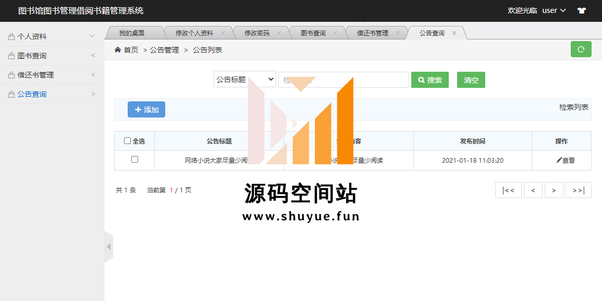Screen dimensions: 602x301
Task: Check the row checkbox for 网络小说 announcement
Action: point(135,159)
